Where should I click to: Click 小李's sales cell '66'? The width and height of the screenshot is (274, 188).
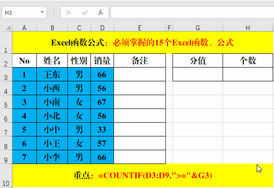click(102, 157)
